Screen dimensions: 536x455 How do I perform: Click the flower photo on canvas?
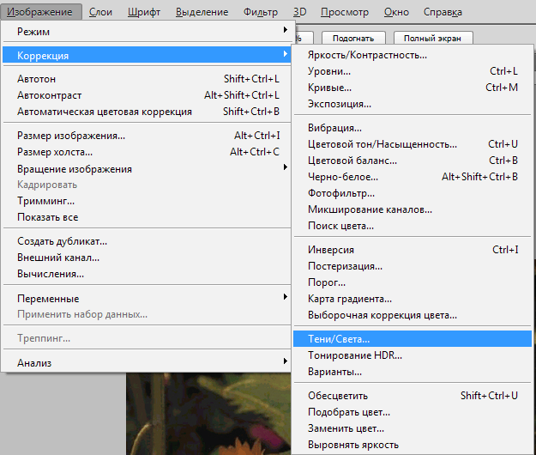[208, 414]
